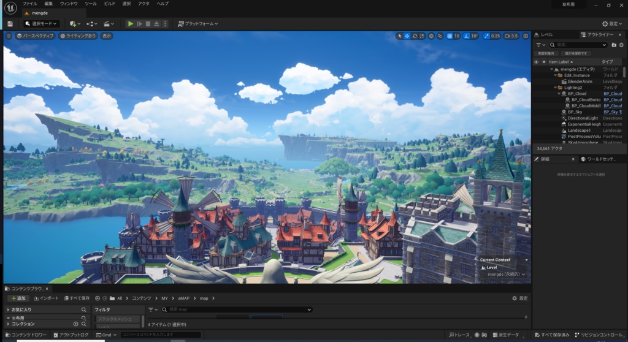Viewport: 628px width, 342px height.
Task: Click the content browser search map field
Action: click(x=236, y=310)
